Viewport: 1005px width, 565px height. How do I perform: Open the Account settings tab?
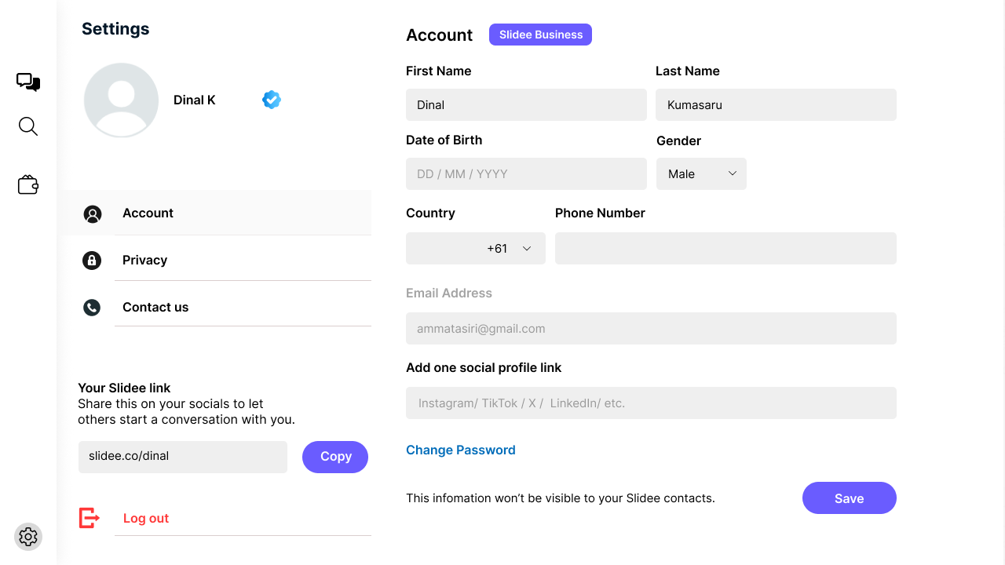[148, 213]
